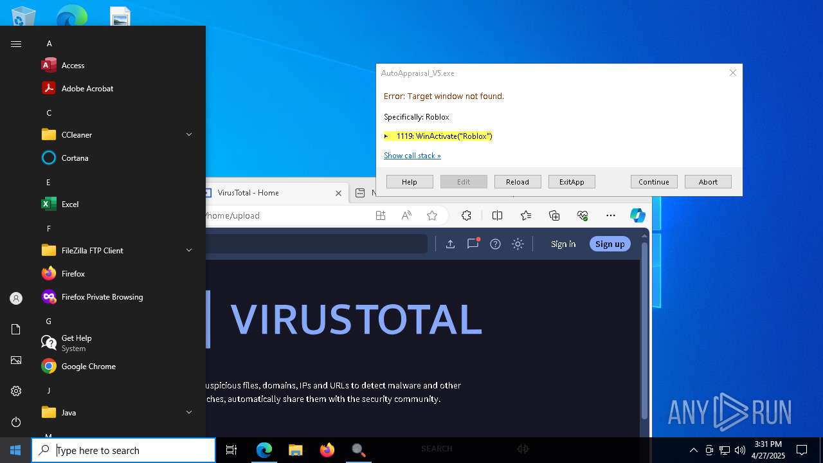Click ExitApp in the error dialog
The width and height of the screenshot is (823, 463).
click(x=572, y=182)
